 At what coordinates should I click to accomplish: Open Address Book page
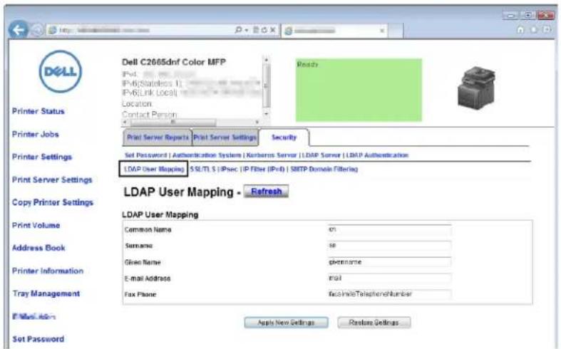click(x=38, y=248)
